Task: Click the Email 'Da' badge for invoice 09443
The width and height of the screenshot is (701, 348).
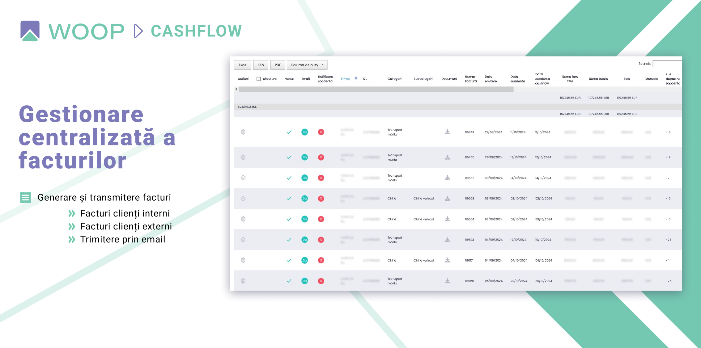Action: tap(304, 132)
